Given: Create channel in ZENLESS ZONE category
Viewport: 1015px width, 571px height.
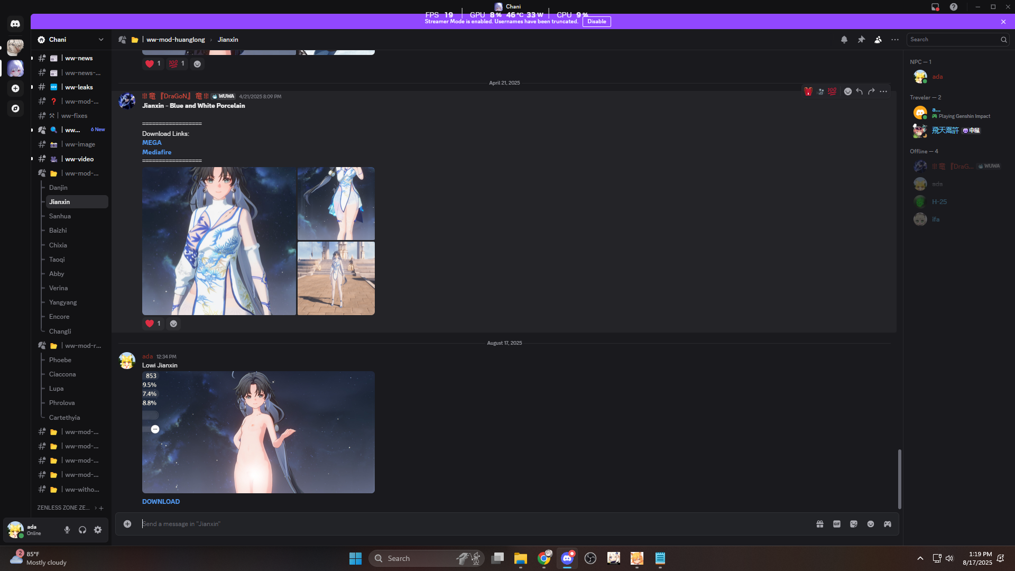Looking at the screenshot, I should point(101,508).
